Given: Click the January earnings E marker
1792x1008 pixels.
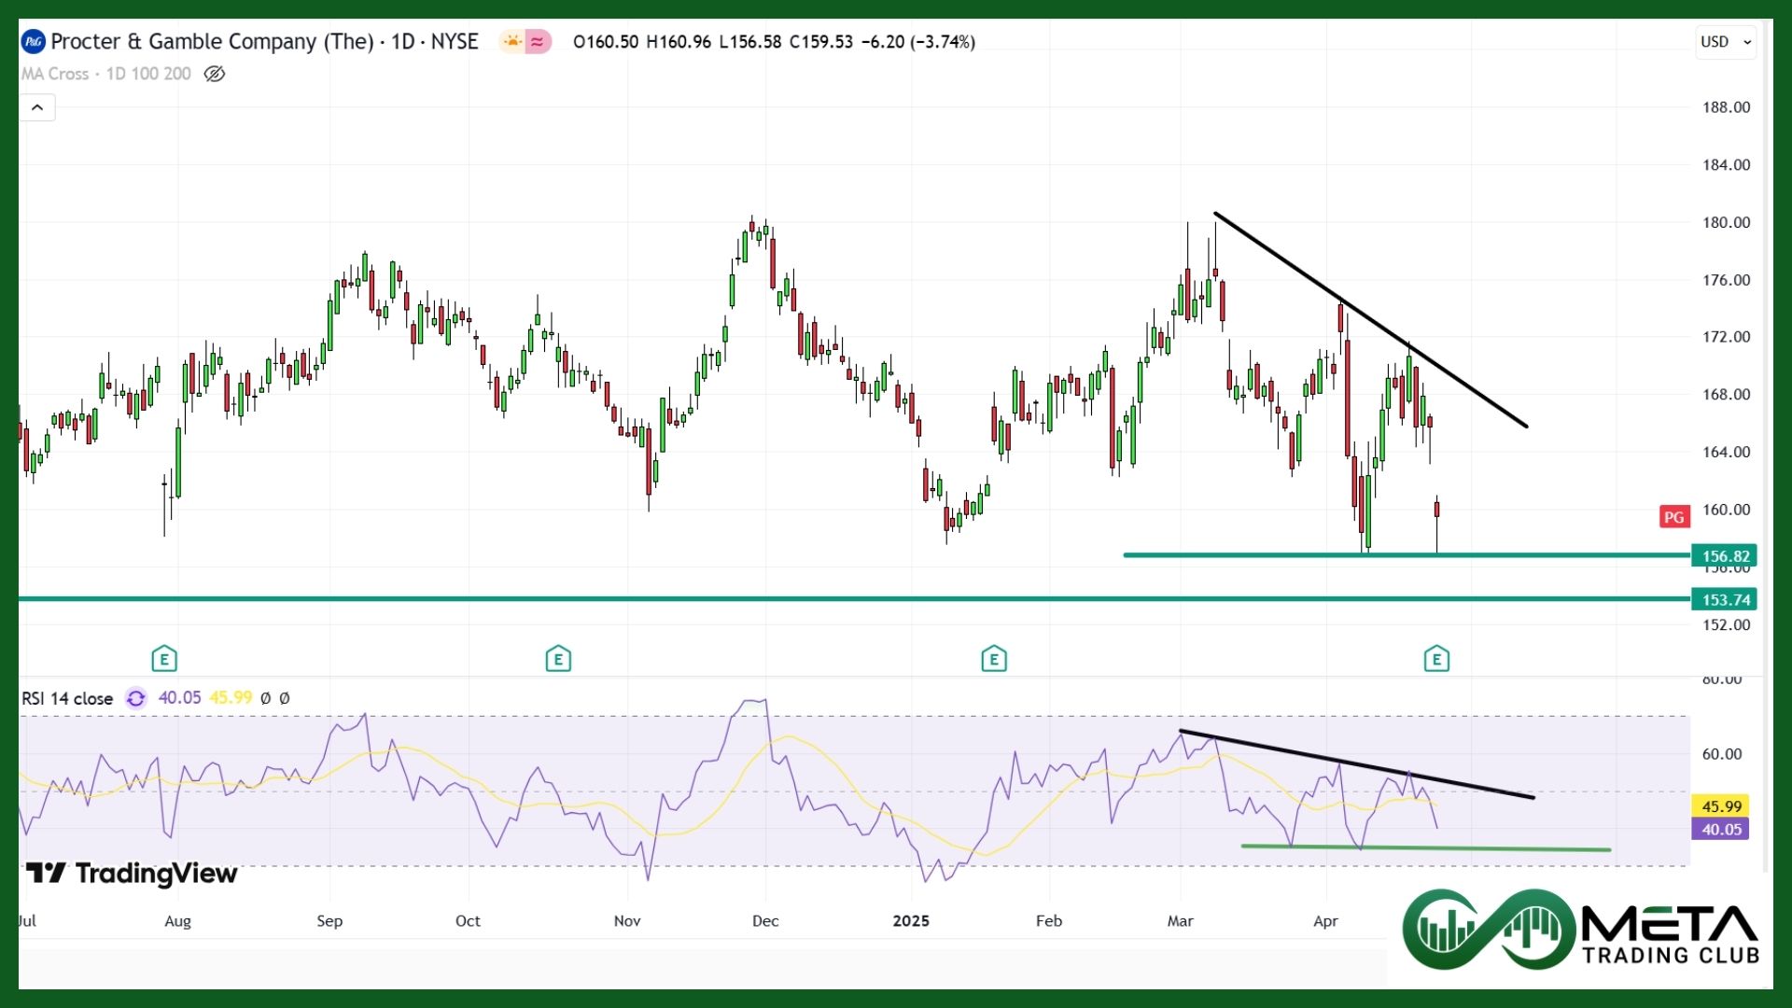Looking at the screenshot, I should click(x=994, y=659).
